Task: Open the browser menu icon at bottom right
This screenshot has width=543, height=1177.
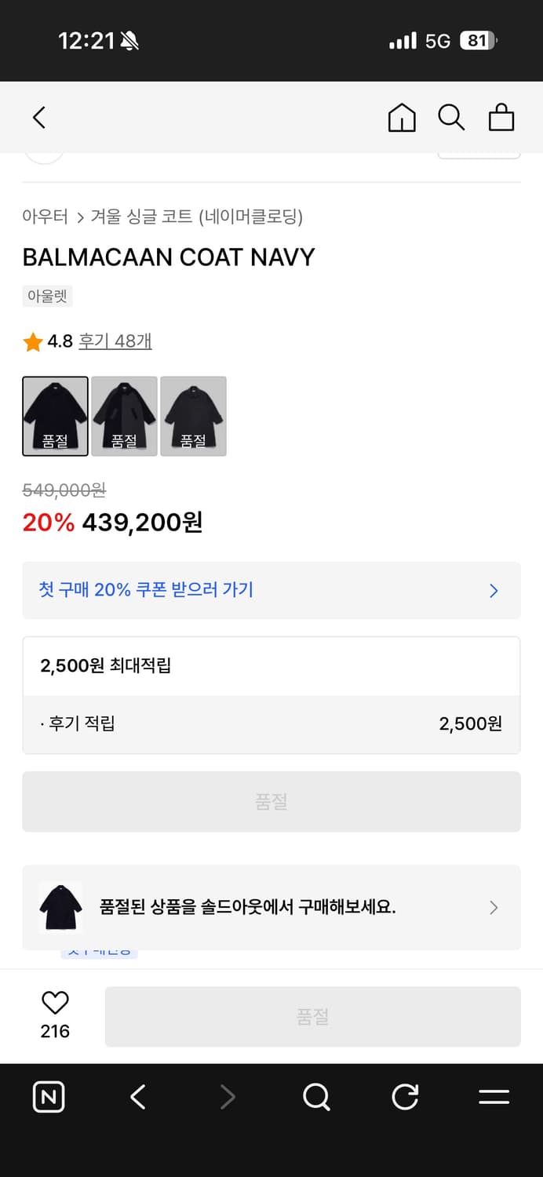Action: coord(494,1097)
